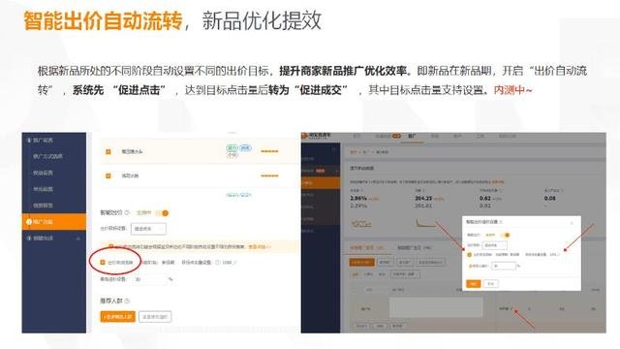The width and height of the screenshot is (620, 349).
Task: Click the 2.96% metric value
Action: 358,198
